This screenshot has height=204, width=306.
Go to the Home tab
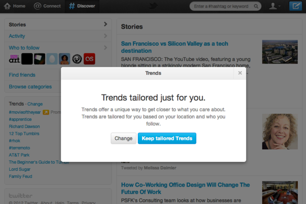[x=15, y=6]
